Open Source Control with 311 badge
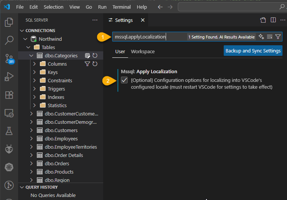 9,58
